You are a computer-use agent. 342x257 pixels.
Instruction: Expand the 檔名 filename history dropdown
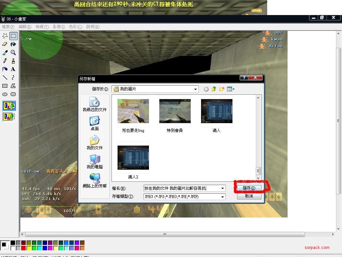pyautogui.click(x=222, y=188)
